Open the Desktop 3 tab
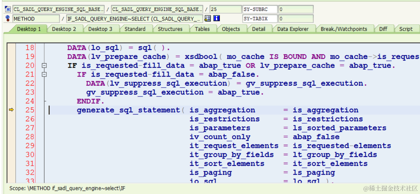Viewport: 420px width, 194px height. pyautogui.click(x=100, y=29)
